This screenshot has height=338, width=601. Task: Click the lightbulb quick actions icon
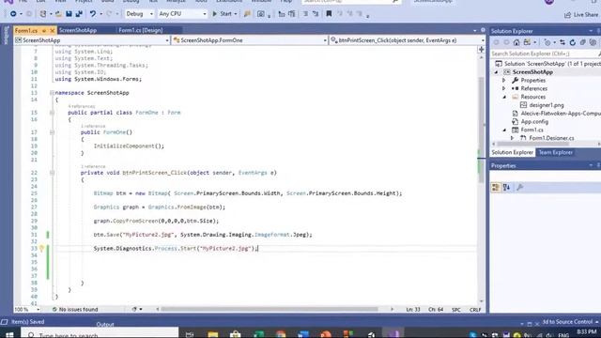[x=41, y=248]
